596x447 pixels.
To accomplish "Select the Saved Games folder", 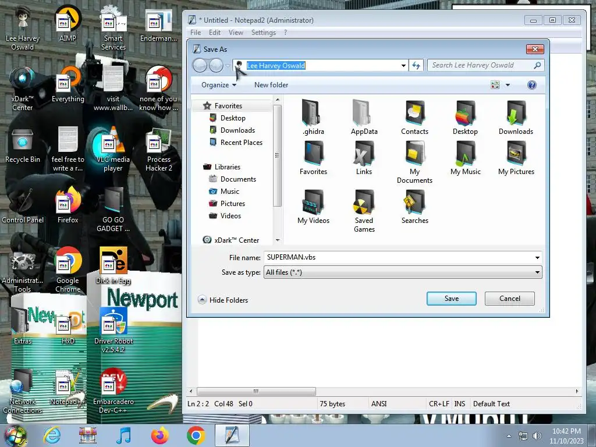I will pyautogui.click(x=364, y=211).
